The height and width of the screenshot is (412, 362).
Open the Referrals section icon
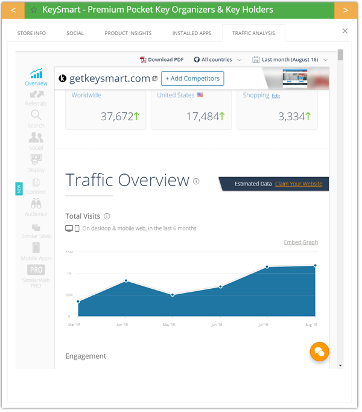point(36,94)
